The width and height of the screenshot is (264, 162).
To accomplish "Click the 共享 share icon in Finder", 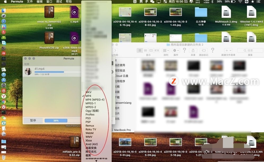I will click(x=193, y=50).
